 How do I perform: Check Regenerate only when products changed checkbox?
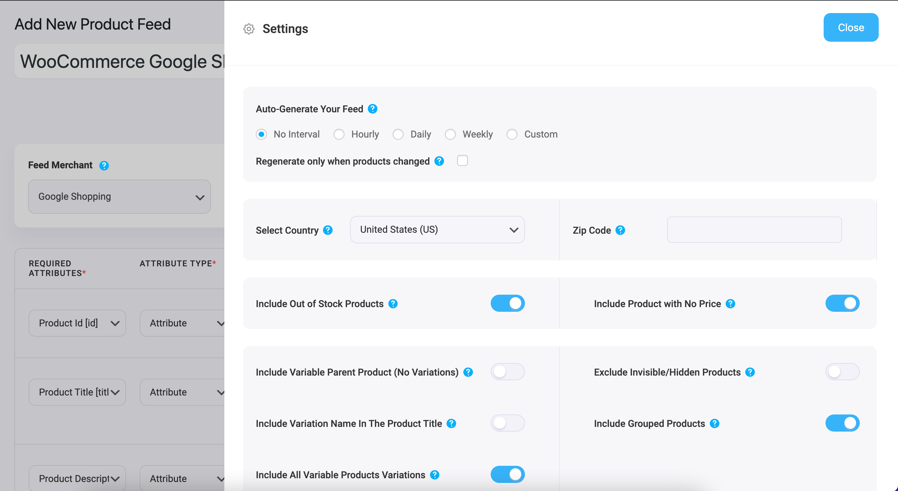462,161
